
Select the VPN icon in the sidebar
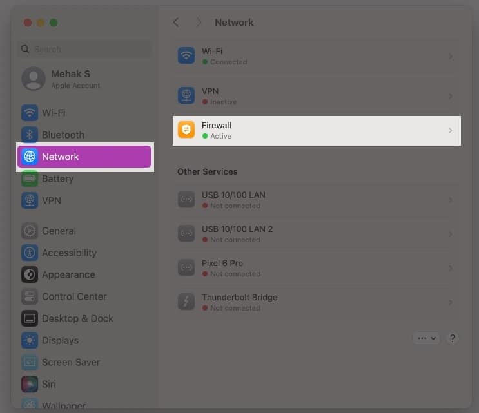(x=30, y=200)
